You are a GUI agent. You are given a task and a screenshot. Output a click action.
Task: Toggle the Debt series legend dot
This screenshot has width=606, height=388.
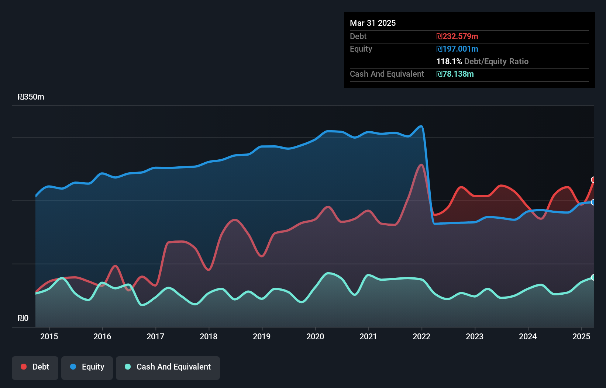click(23, 367)
